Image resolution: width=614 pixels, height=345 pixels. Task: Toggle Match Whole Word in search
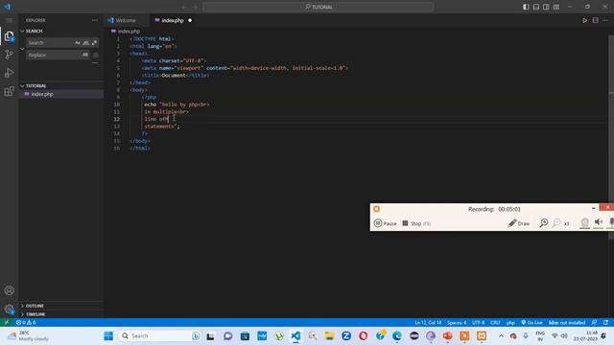85,42
